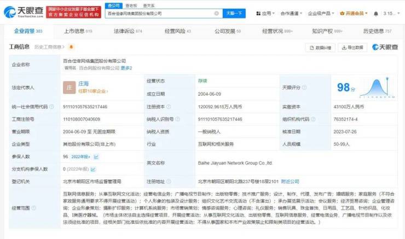
Task: Open the 应用 apps dropdown menu
Action: tap(265, 13)
